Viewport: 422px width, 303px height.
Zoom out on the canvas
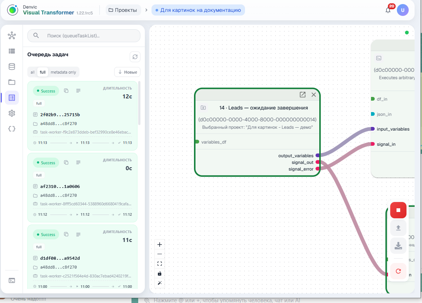[160, 254]
